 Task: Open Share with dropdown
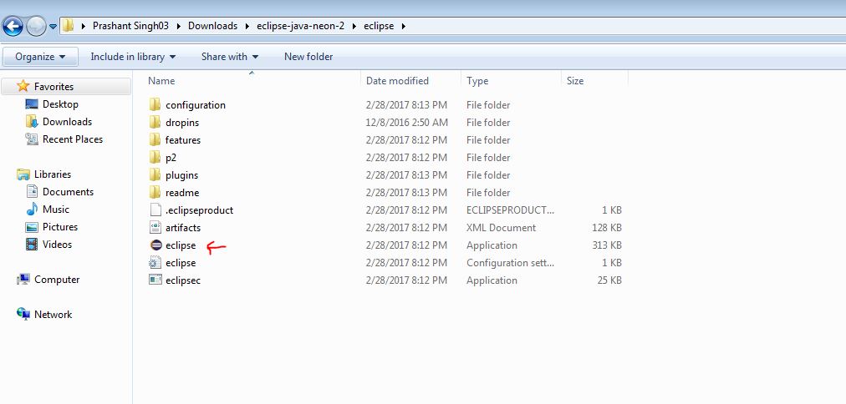(230, 57)
